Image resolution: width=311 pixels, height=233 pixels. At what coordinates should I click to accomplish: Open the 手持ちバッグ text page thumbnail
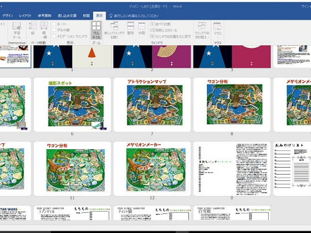pyautogui.click(x=232, y=169)
